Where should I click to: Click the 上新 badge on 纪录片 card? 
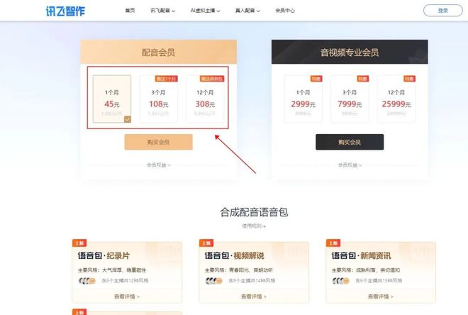point(79,243)
